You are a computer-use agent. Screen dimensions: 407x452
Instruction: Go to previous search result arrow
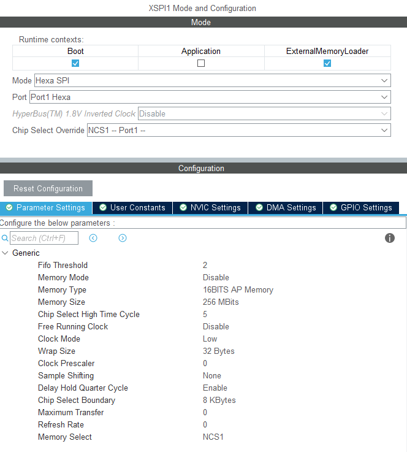93,238
